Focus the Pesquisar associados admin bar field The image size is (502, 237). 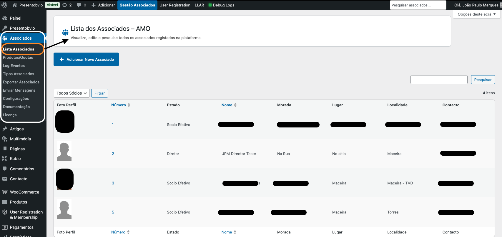[x=418, y=5]
